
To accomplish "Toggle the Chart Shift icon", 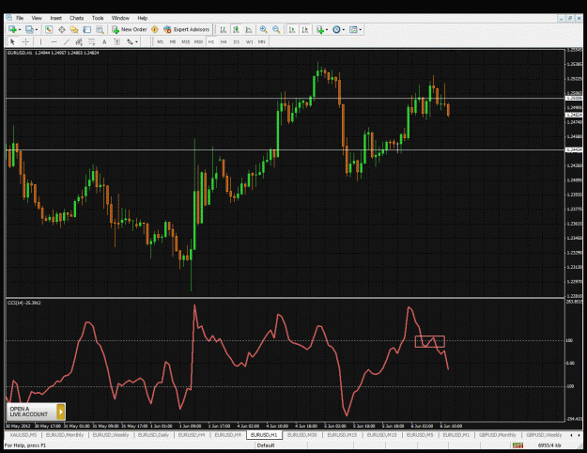I will tap(305, 29).
